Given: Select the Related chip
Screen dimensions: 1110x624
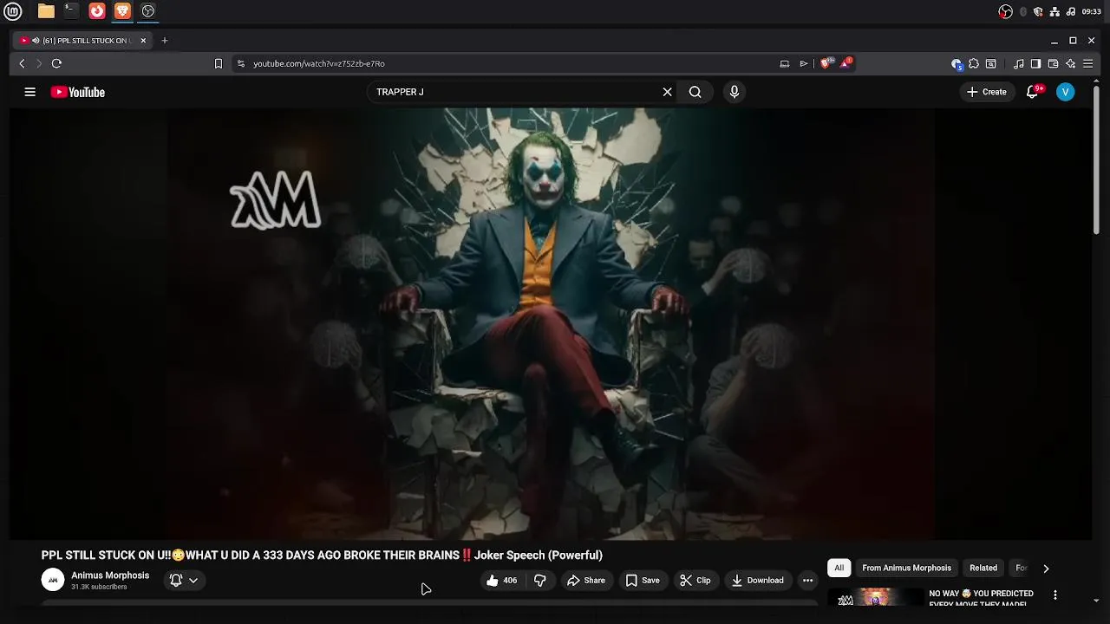Looking at the screenshot, I should tap(983, 568).
